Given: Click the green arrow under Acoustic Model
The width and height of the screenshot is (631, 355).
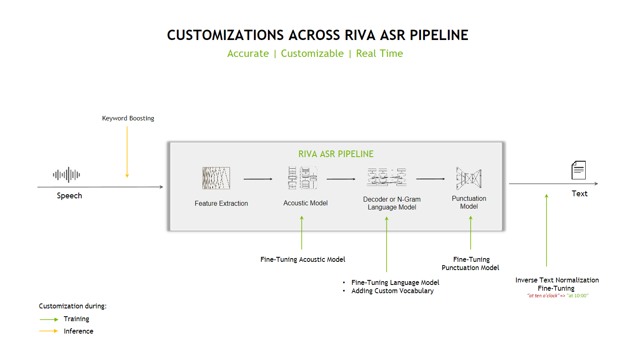Looking at the screenshot, I should coord(302,233).
